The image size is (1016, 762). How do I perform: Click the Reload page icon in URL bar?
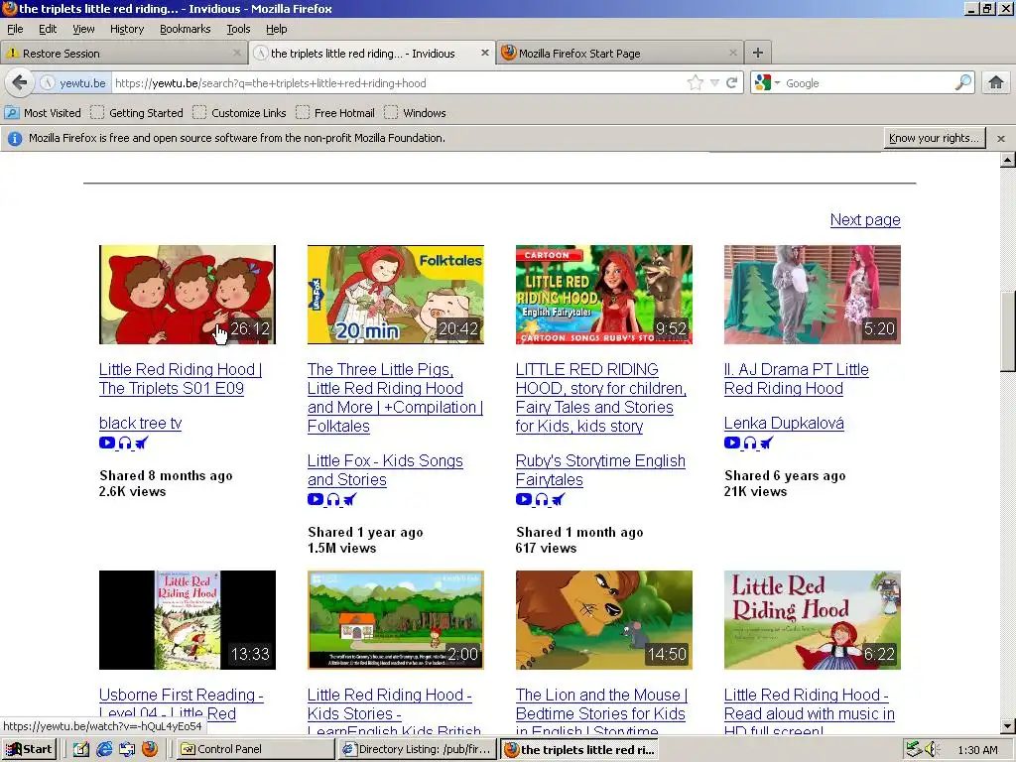(x=731, y=83)
